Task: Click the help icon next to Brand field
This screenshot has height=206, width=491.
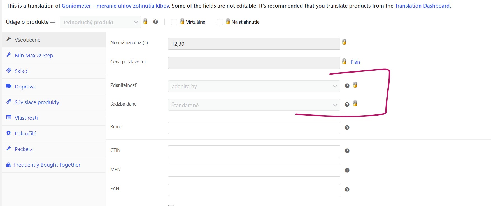Action: tap(347, 128)
